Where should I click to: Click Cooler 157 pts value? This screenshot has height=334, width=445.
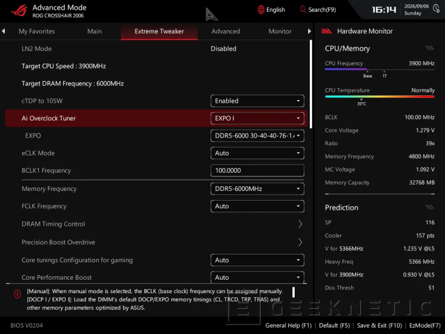pos(425,236)
